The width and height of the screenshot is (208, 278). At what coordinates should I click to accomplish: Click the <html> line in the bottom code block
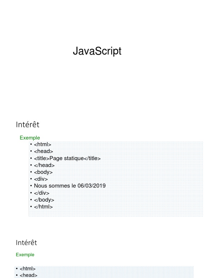tap(28, 268)
